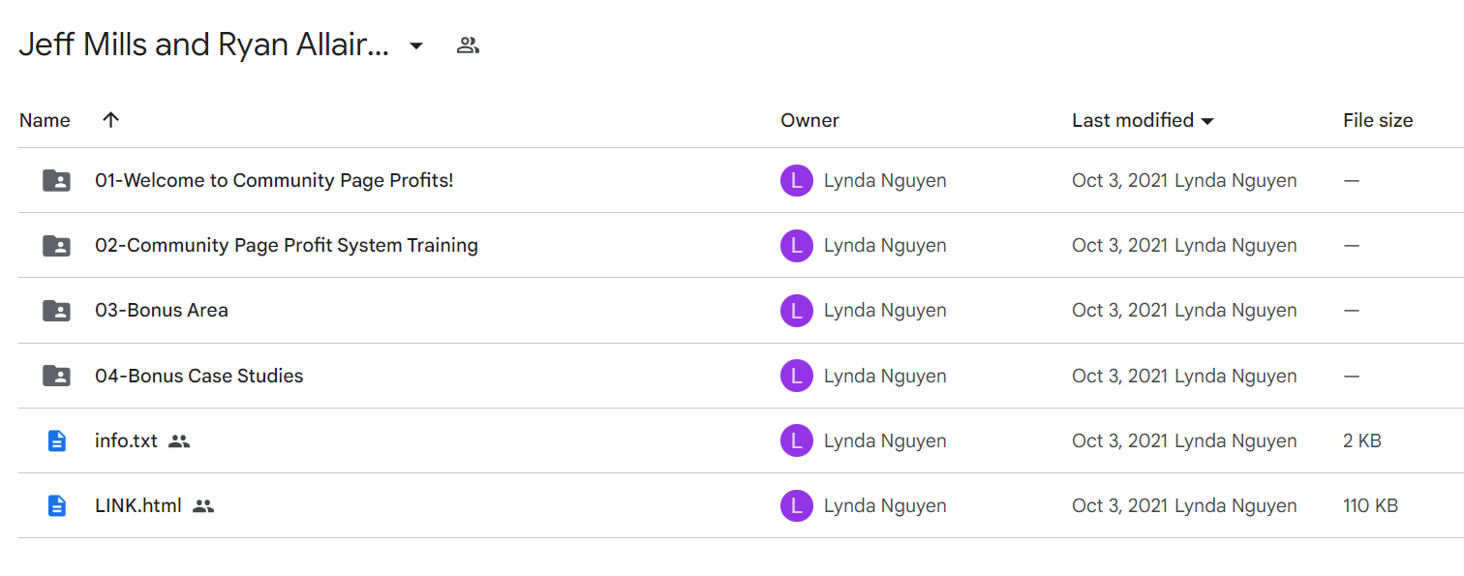1464x576 pixels.
Task: Select the 01-Welcome to Community Page Profits! folder
Action: (274, 180)
